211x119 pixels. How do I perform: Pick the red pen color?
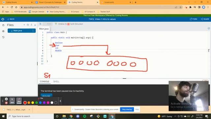tap(25, 103)
